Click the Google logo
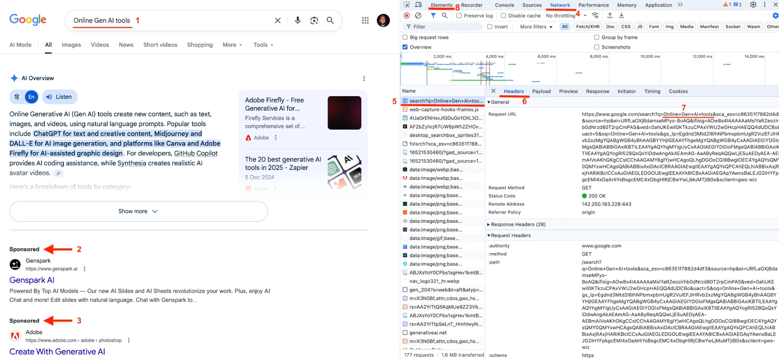779x359 pixels. [28, 20]
